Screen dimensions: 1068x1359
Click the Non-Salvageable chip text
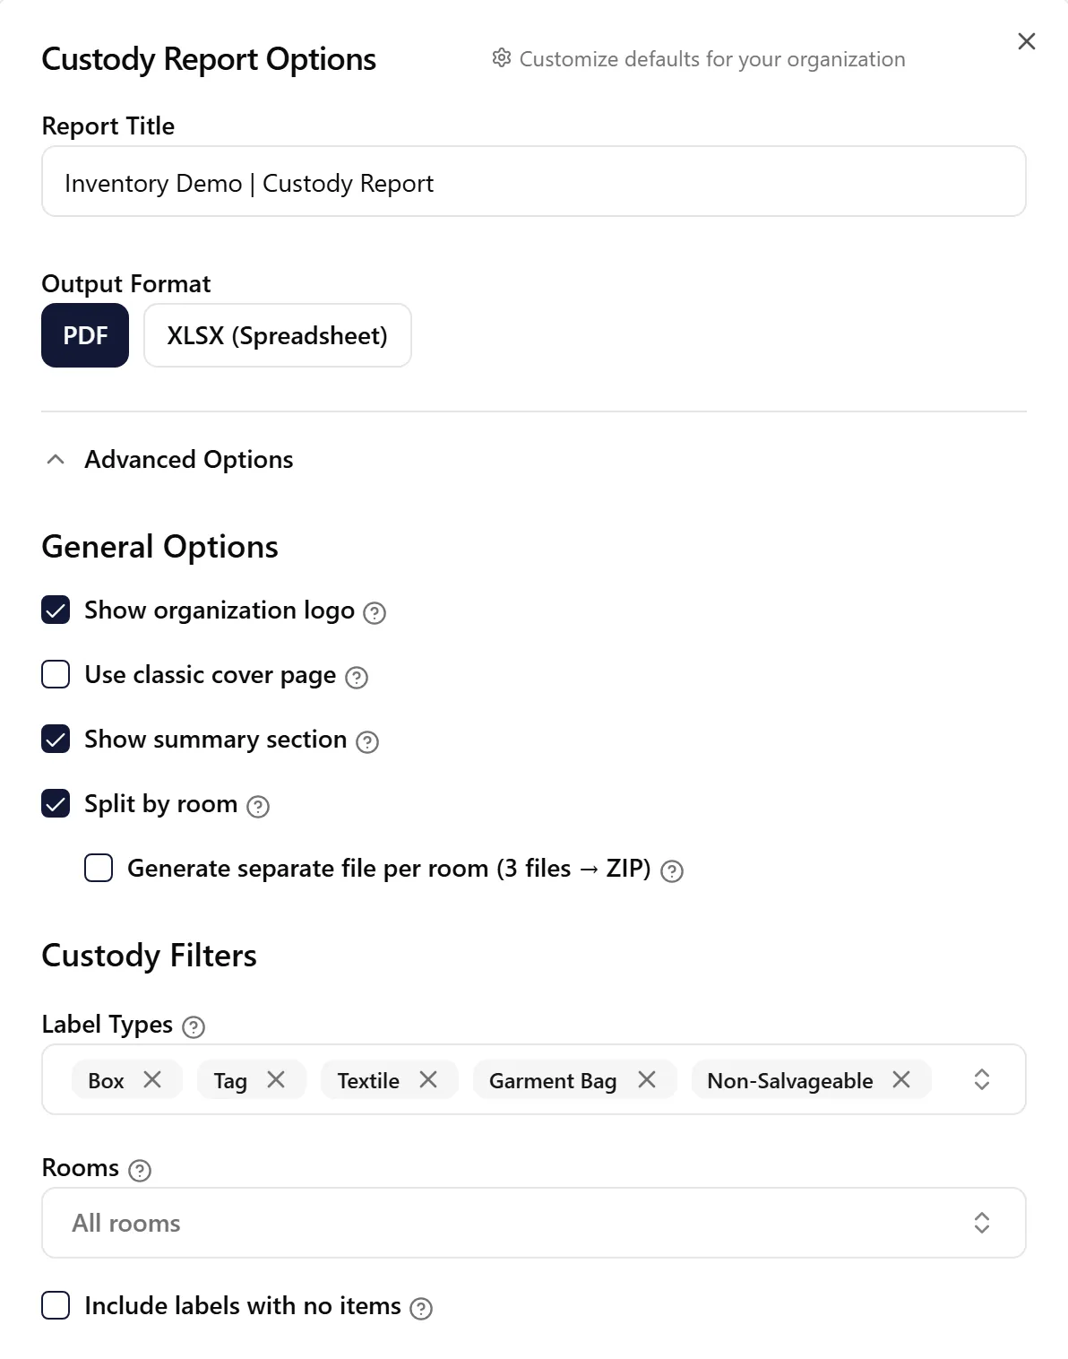click(x=790, y=1081)
